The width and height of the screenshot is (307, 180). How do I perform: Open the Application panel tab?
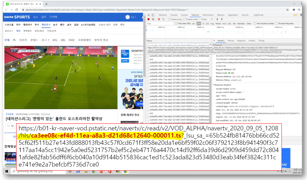coord(233,15)
